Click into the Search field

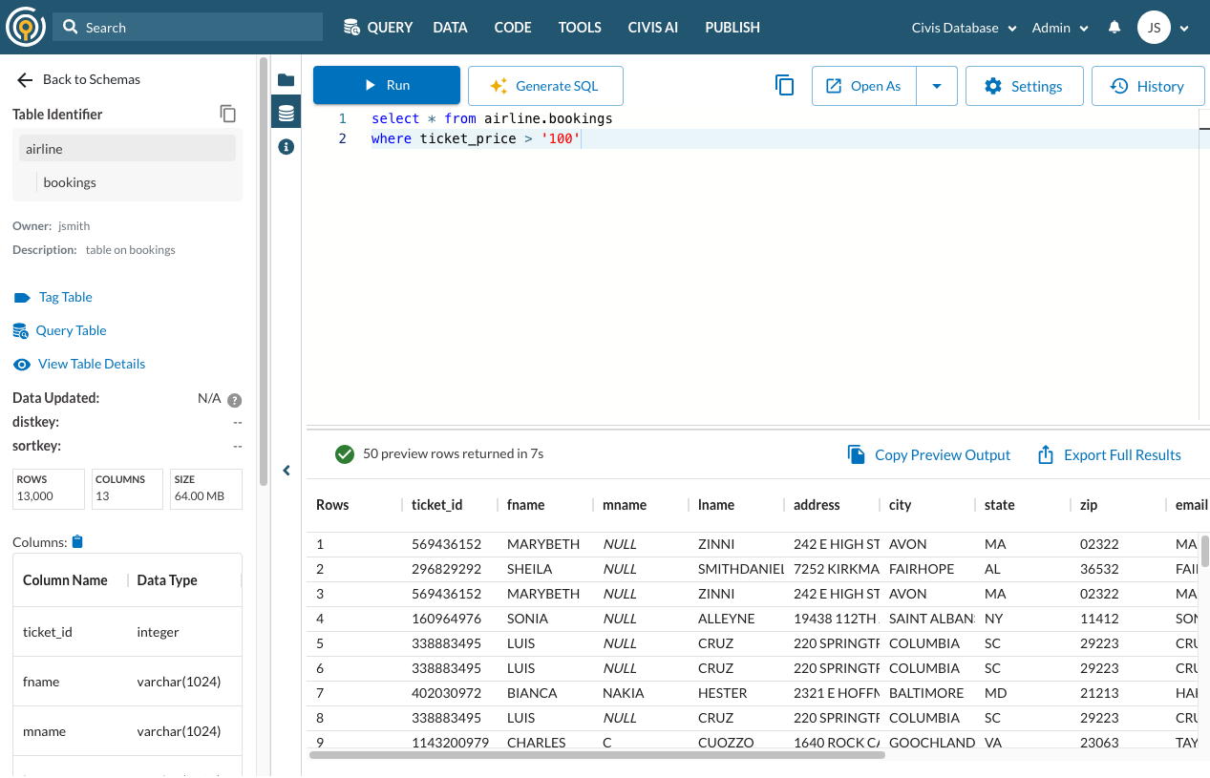pyautogui.click(x=187, y=27)
